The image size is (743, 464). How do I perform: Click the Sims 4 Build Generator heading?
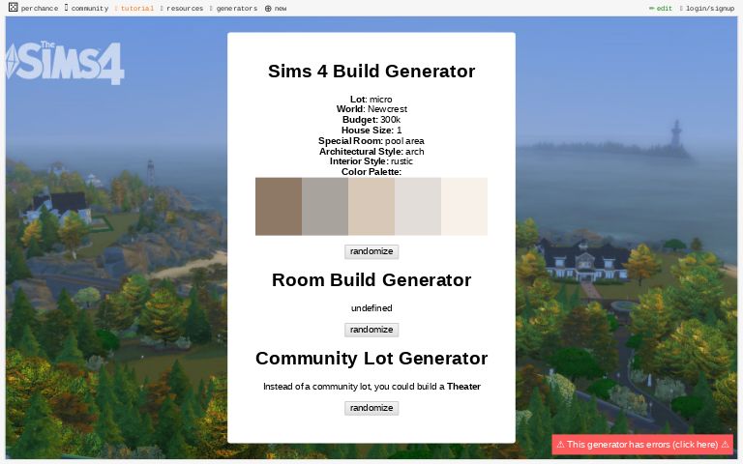coord(371,72)
